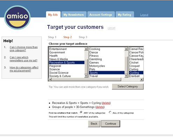173x139 pixels.
Task: Open the My Newsletters tab
Action: tap(74, 14)
